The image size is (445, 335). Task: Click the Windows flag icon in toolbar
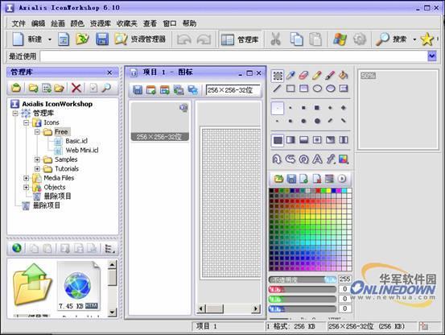click(x=340, y=39)
